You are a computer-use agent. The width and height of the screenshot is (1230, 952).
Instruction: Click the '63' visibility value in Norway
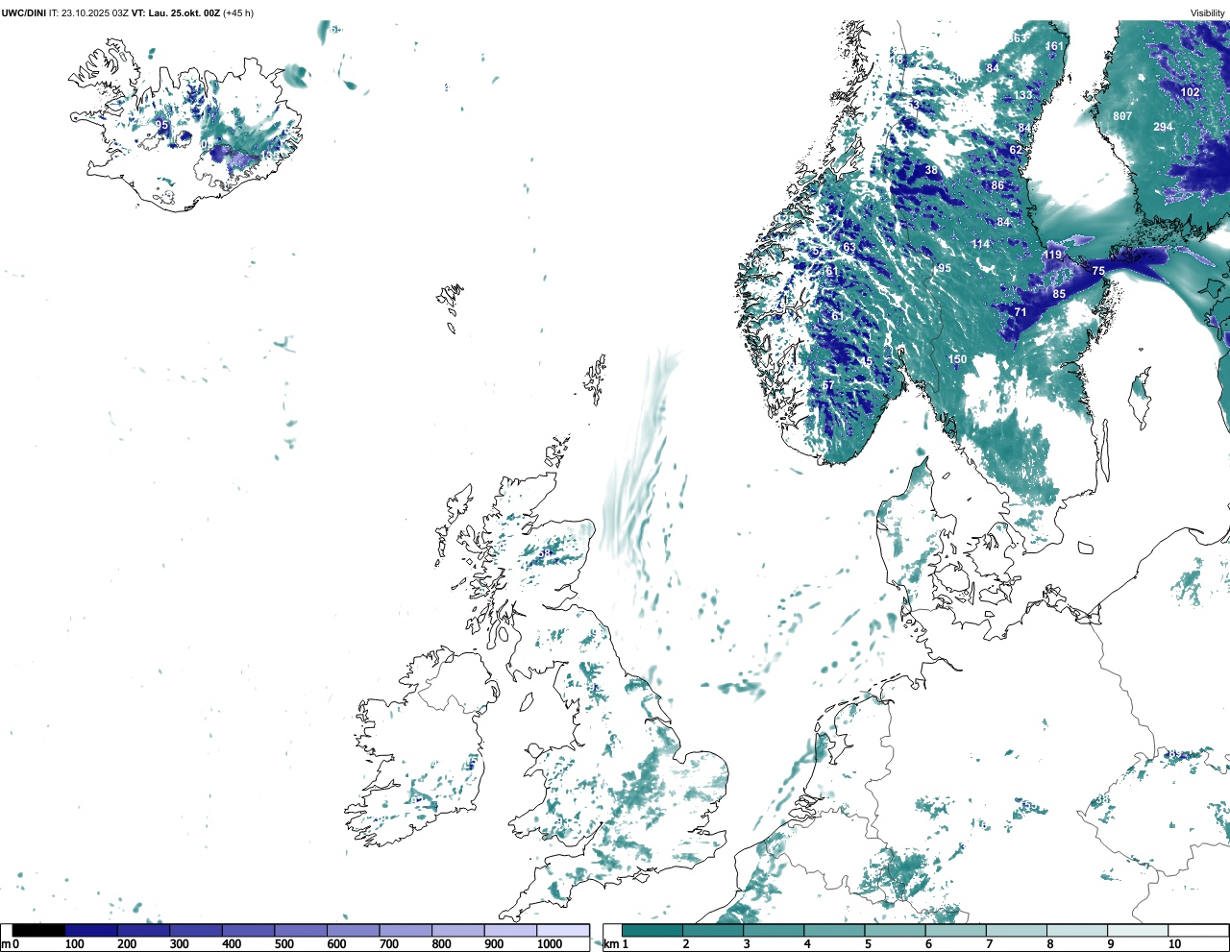pos(849,247)
